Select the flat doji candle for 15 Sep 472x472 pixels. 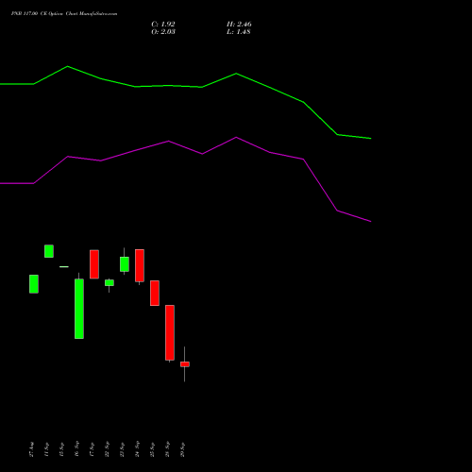64,267
